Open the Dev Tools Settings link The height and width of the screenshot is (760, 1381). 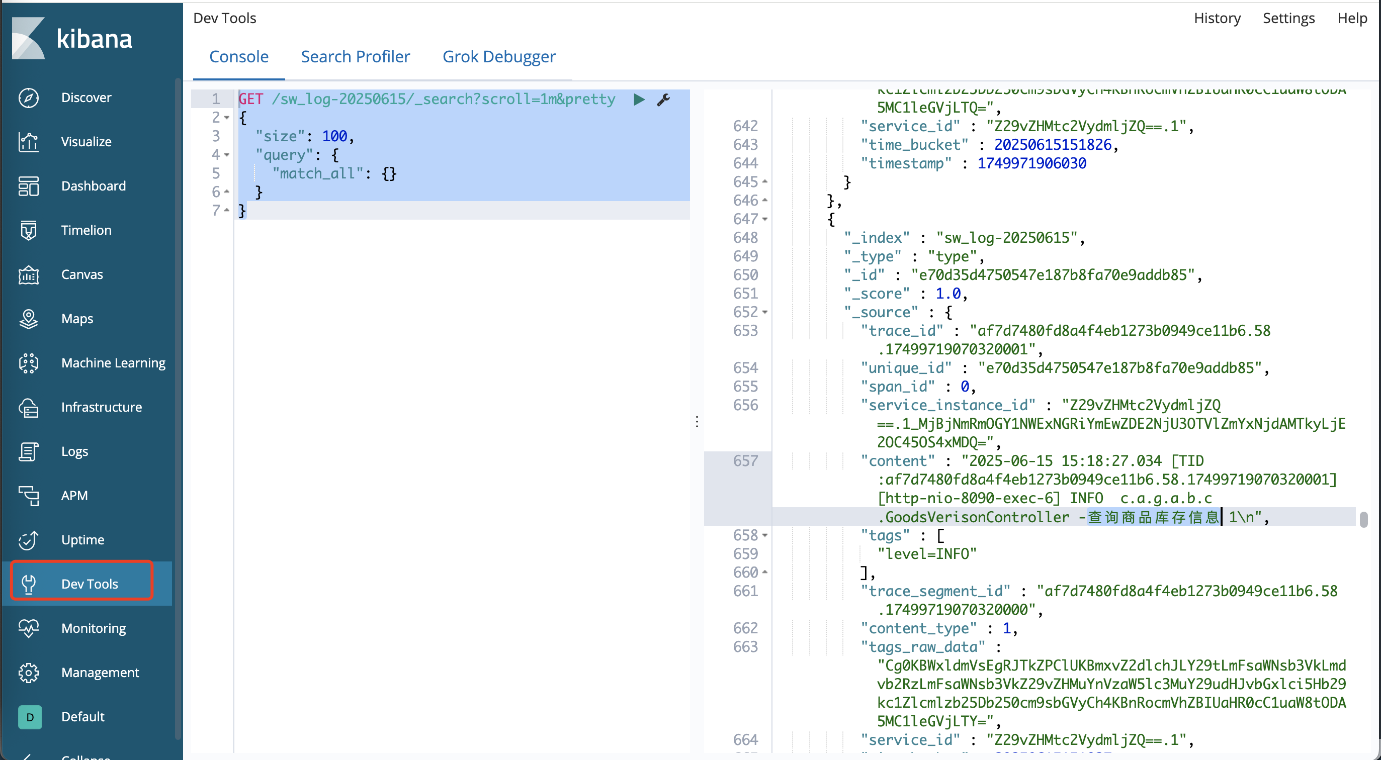click(x=1288, y=18)
